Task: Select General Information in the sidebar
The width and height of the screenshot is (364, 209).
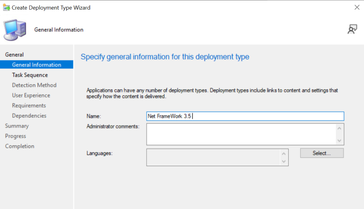Action: (37, 65)
